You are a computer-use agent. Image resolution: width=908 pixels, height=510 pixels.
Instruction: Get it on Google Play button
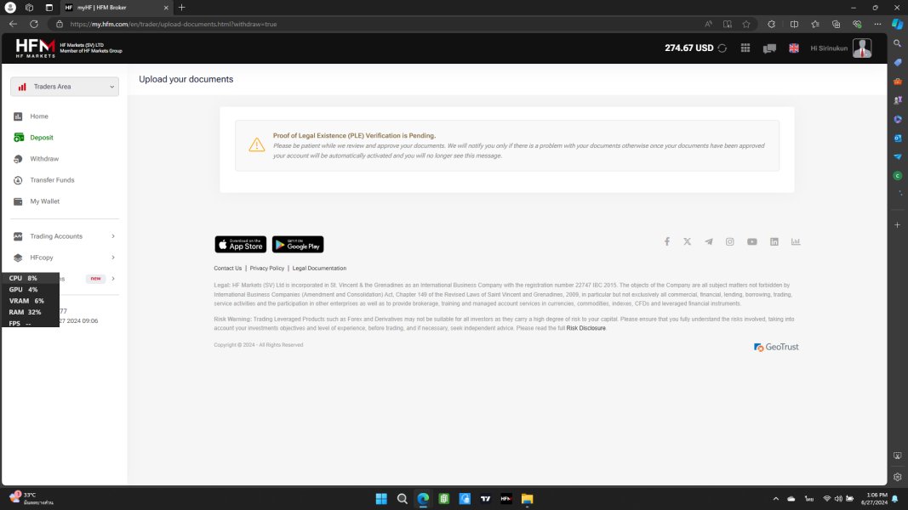click(298, 245)
